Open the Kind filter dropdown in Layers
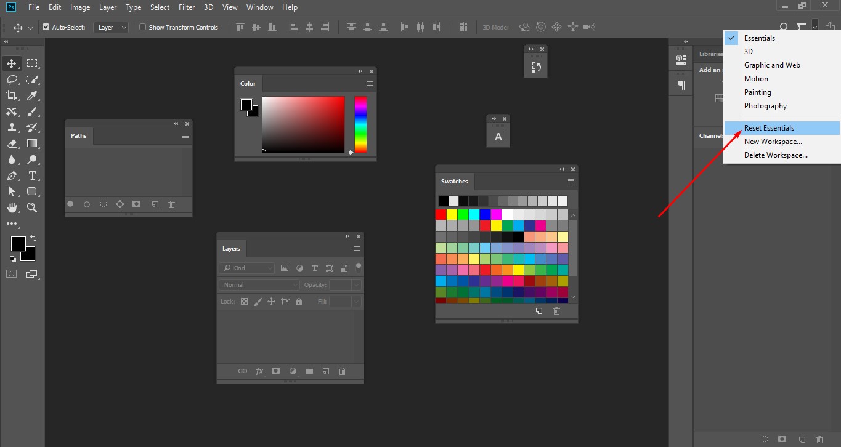The image size is (841, 447). pos(246,268)
